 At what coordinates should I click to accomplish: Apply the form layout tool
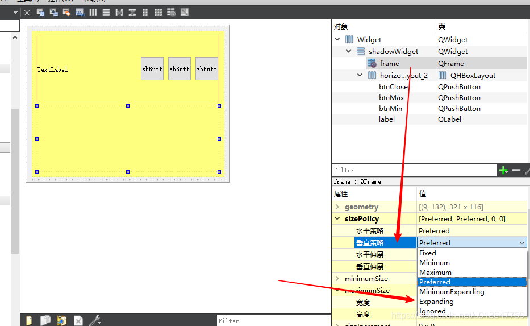[x=145, y=13]
